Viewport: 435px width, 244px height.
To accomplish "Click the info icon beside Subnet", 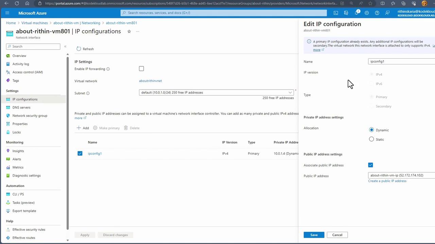I will 88,93.
